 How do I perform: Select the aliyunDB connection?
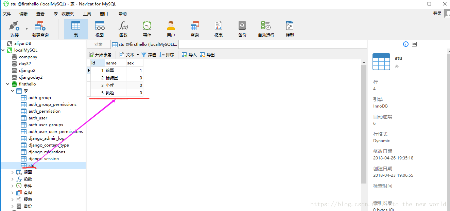pos(23,43)
